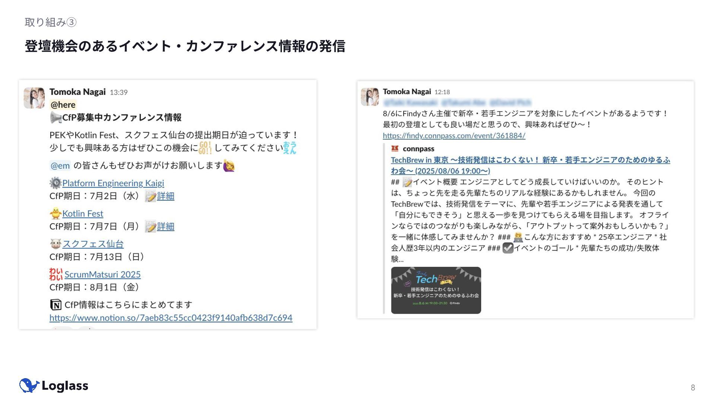
Task: Click the megaphone emoji before CfP募集中
Action: pos(55,118)
